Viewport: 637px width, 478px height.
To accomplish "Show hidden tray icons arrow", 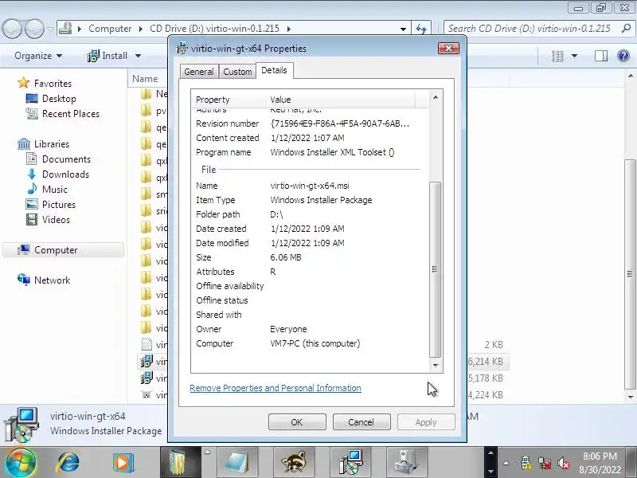I will tap(506, 463).
